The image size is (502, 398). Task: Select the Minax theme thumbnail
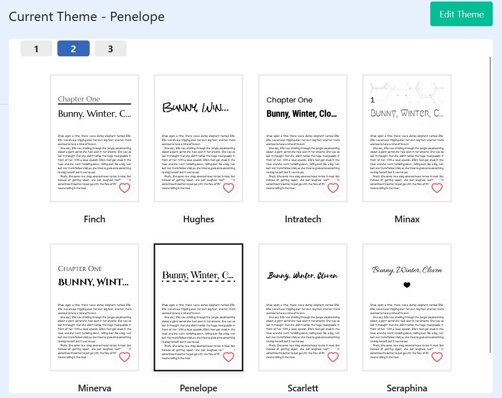407,138
